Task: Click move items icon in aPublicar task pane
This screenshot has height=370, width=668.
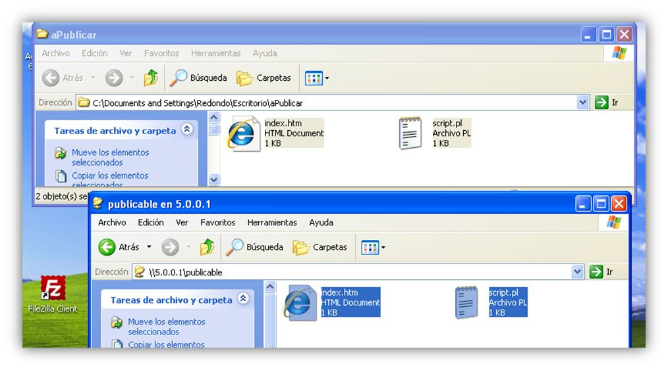Action: click(61, 153)
